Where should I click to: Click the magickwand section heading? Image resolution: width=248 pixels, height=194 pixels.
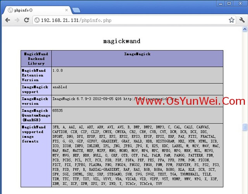pyautogui.click(x=122, y=41)
